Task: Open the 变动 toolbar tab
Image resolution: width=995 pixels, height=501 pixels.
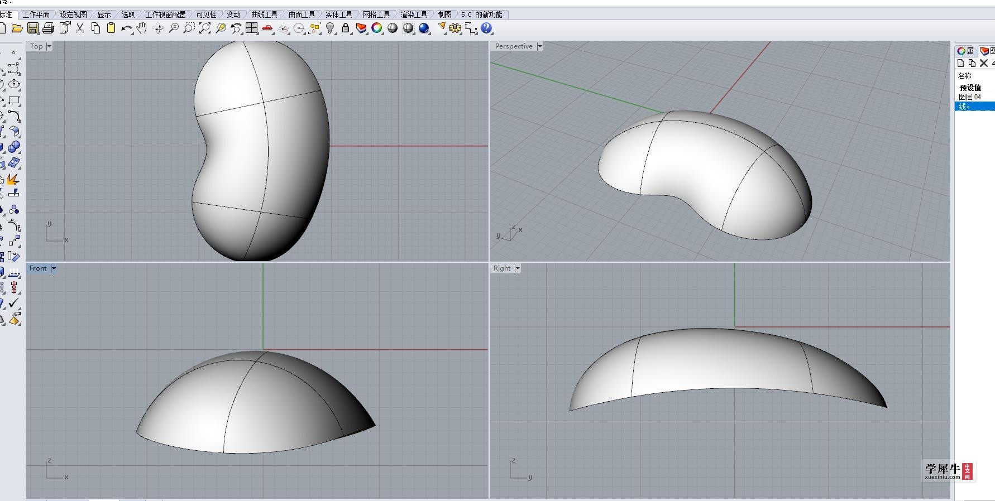Action: click(234, 15)
